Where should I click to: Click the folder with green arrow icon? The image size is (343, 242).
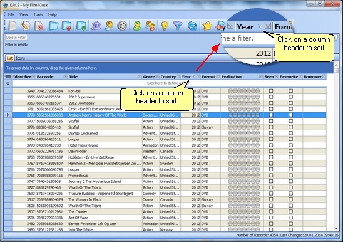click(x=81, y=26)
